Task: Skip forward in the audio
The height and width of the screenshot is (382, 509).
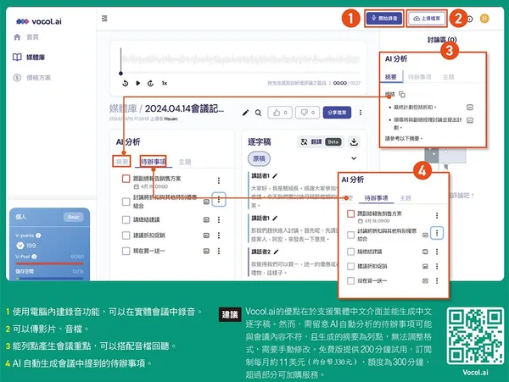Action: coord(150,83)
